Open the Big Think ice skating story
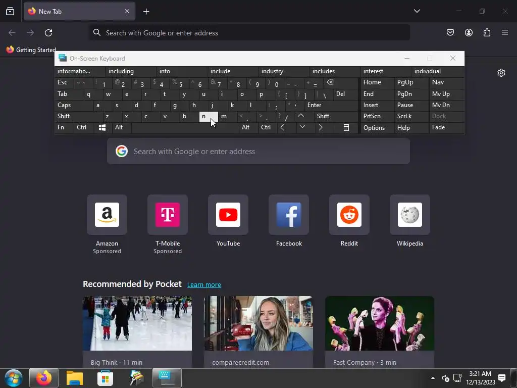The height and width of the screenshot is (388, 517). point(137,331)
